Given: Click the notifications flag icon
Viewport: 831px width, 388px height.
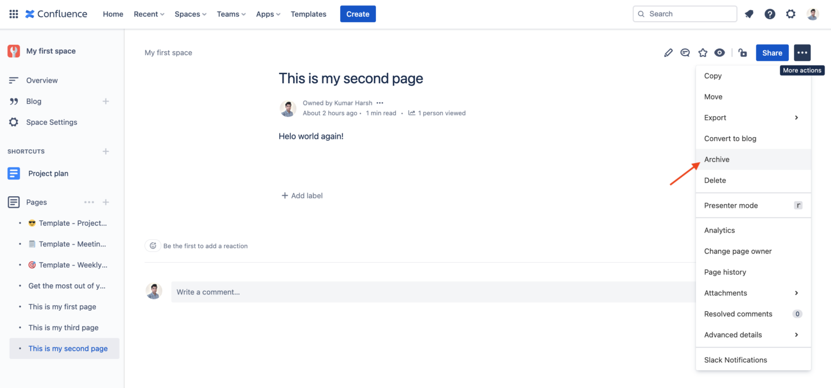Looking at the screenshot, I should click(x=749, y=14).
